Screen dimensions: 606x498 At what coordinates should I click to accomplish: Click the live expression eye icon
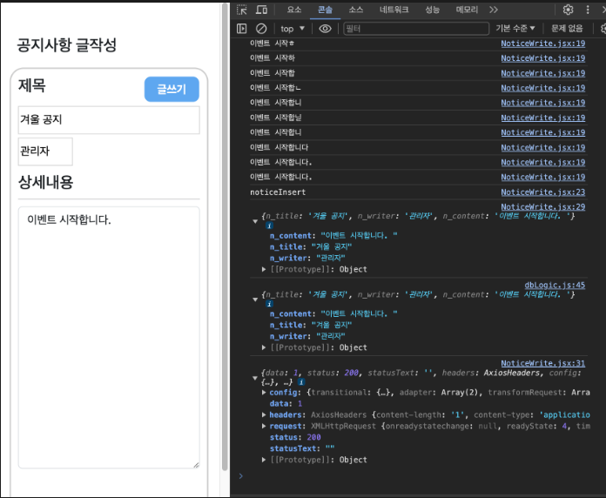325,29
